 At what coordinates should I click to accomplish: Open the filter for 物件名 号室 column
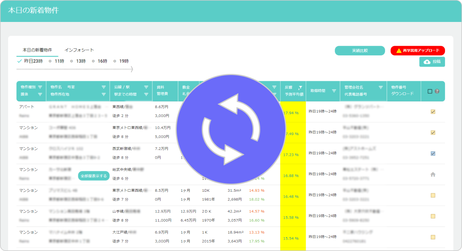(104, 87)
